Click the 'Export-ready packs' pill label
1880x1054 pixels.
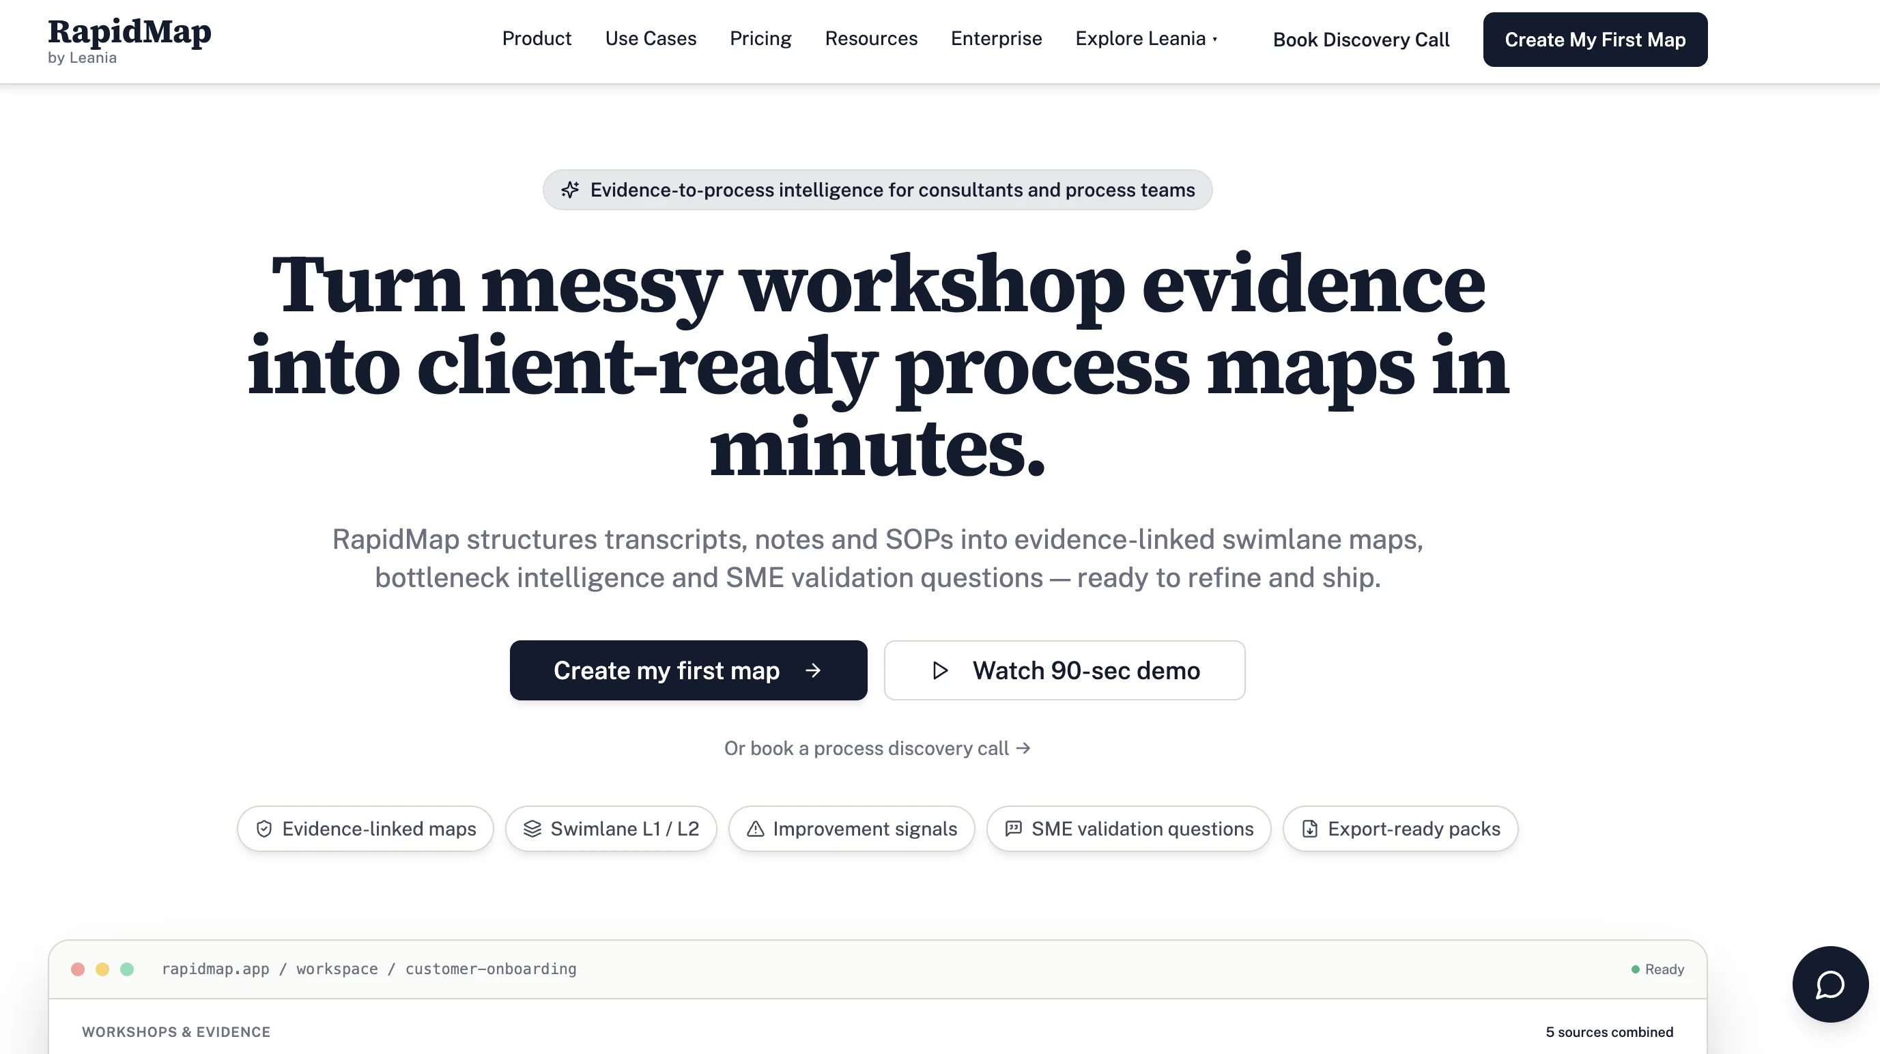1414,829
